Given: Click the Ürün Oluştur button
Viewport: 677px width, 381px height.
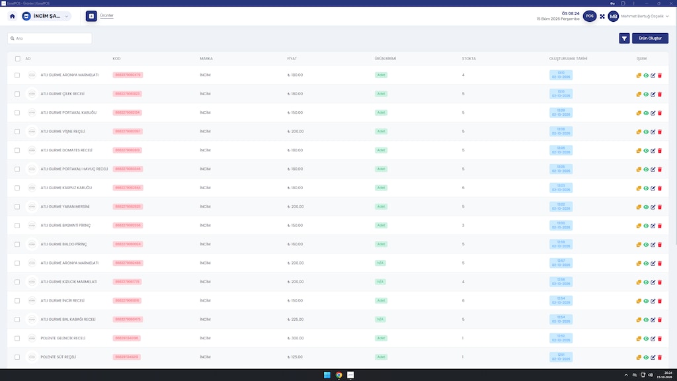Looking at the screenshot, I should point(650,38).
